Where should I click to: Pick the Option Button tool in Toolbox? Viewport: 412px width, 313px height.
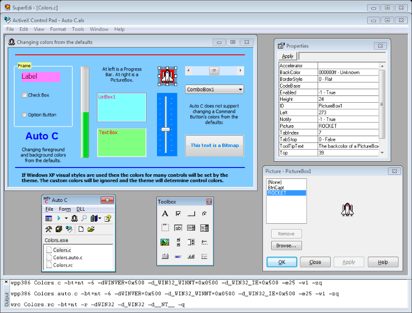point(204,213)
